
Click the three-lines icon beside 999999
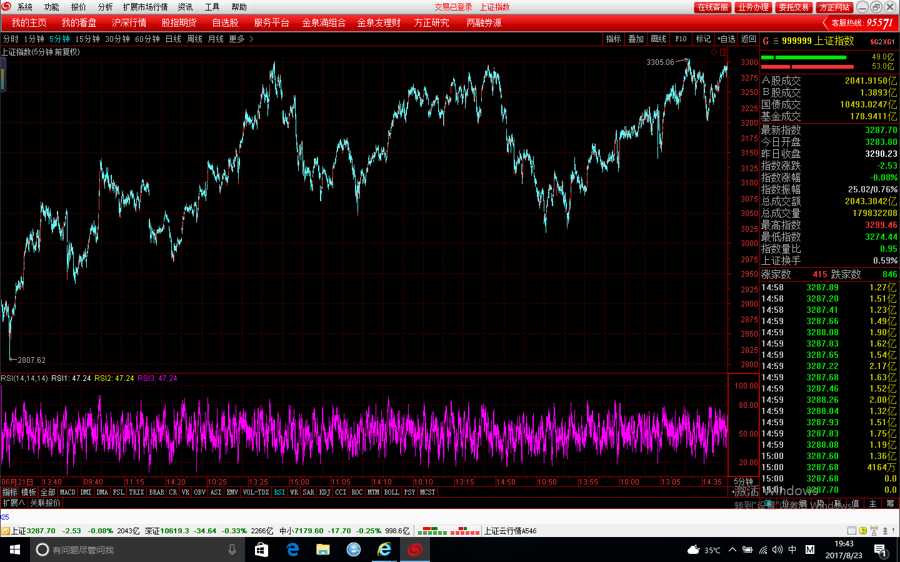[x=776, y=41]
